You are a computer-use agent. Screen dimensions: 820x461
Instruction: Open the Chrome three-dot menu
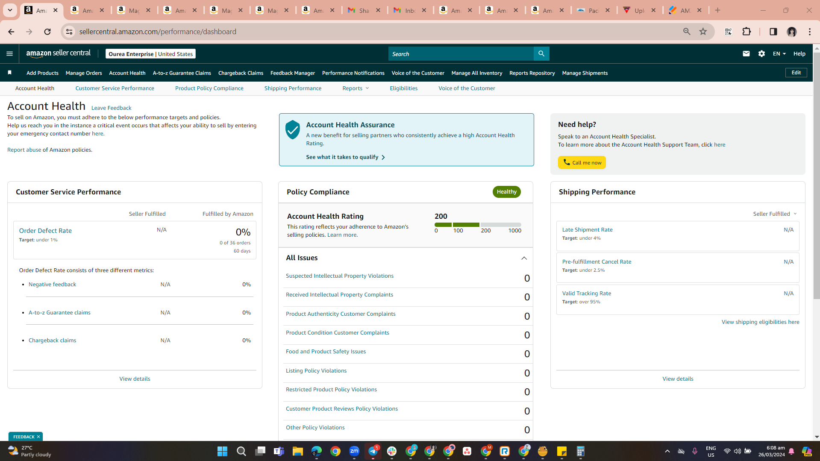[810, 32]
